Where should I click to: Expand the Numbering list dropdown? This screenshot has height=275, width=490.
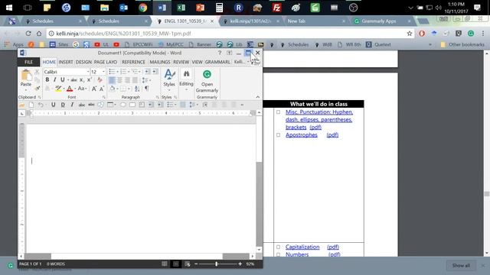pyautogui.click(x=129, y=72)
